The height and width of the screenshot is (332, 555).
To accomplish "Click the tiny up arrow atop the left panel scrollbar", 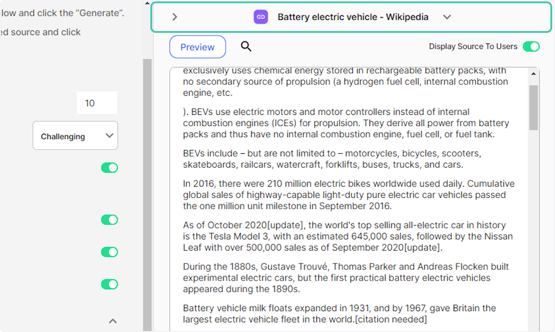I will pyautogui.click(x=147, y=3).
